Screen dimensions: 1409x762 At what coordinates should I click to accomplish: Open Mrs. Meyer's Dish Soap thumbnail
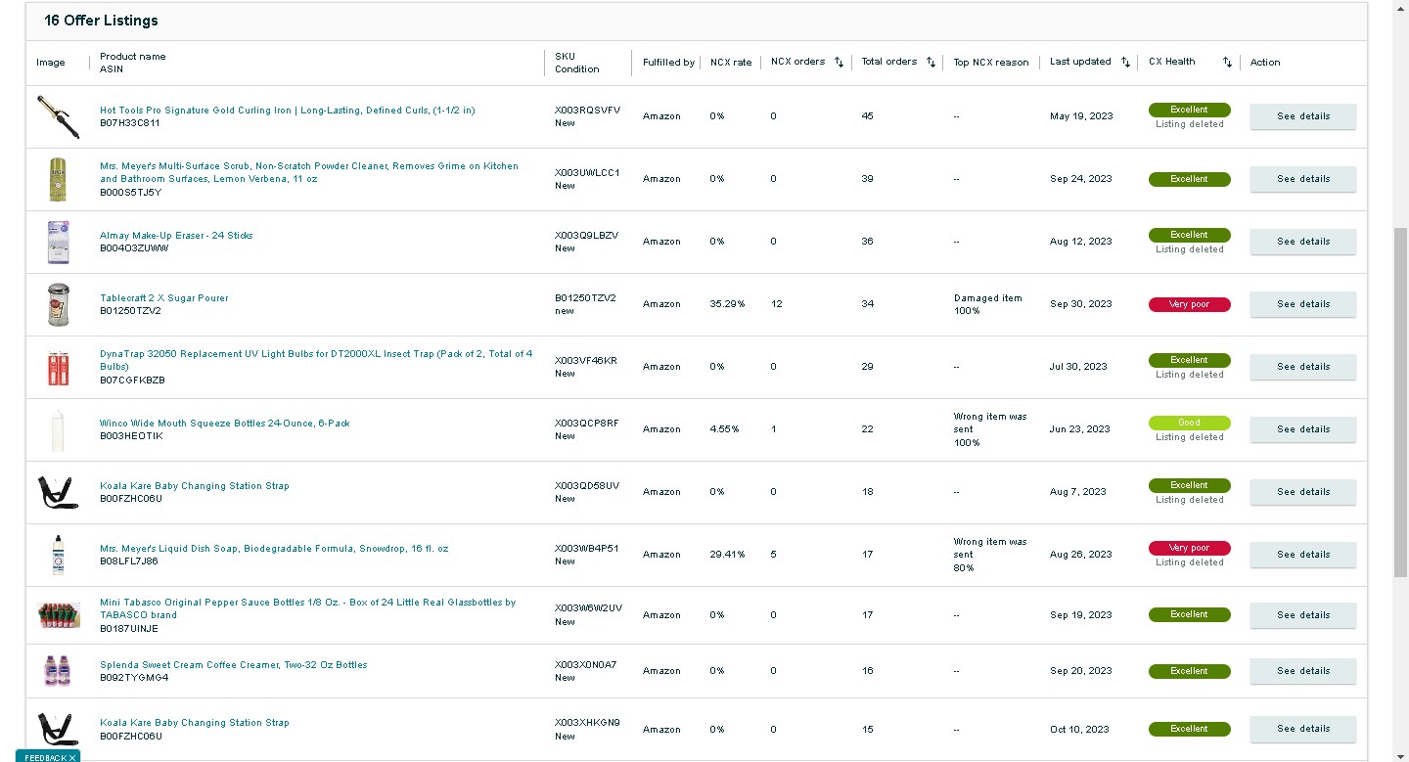(x=58, y=555)
